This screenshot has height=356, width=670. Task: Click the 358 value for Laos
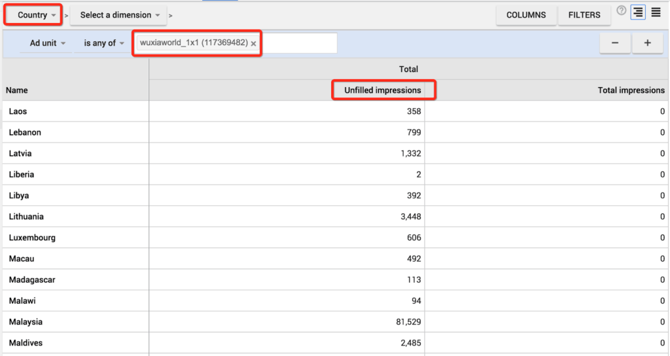point(414,111)
